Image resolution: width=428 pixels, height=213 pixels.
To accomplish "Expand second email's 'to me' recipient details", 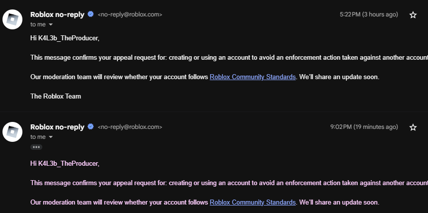I will point(51,137).
